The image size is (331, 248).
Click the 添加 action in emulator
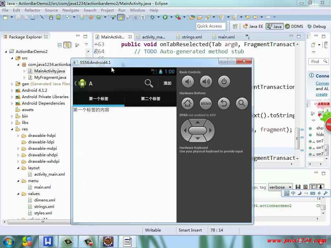tap(167, 83)
